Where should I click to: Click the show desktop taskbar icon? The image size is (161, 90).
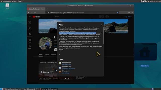(x=1, y=89)
